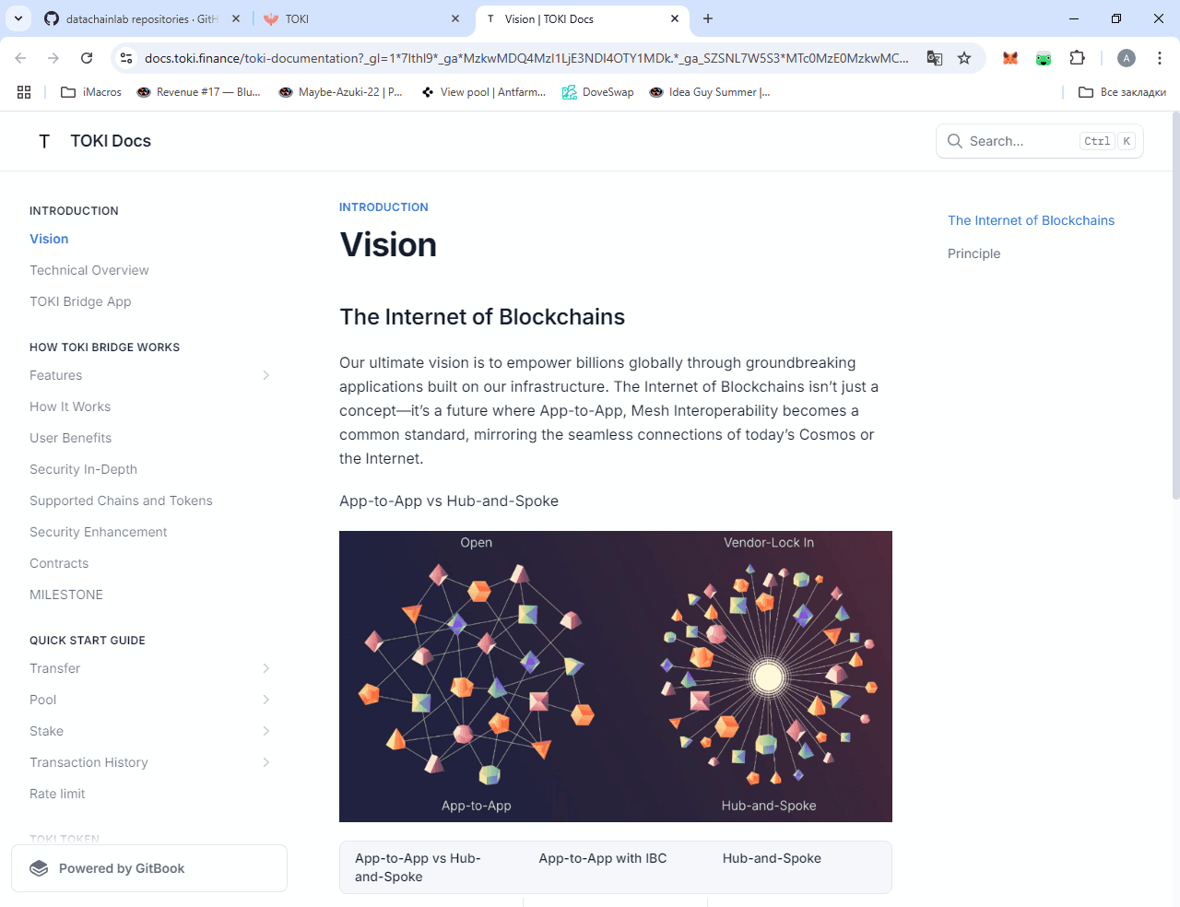Select the Hub-and-Spoke tab
Image resolution: width=1180 pixels, height=907 pixels.
[x=772, y=858]
